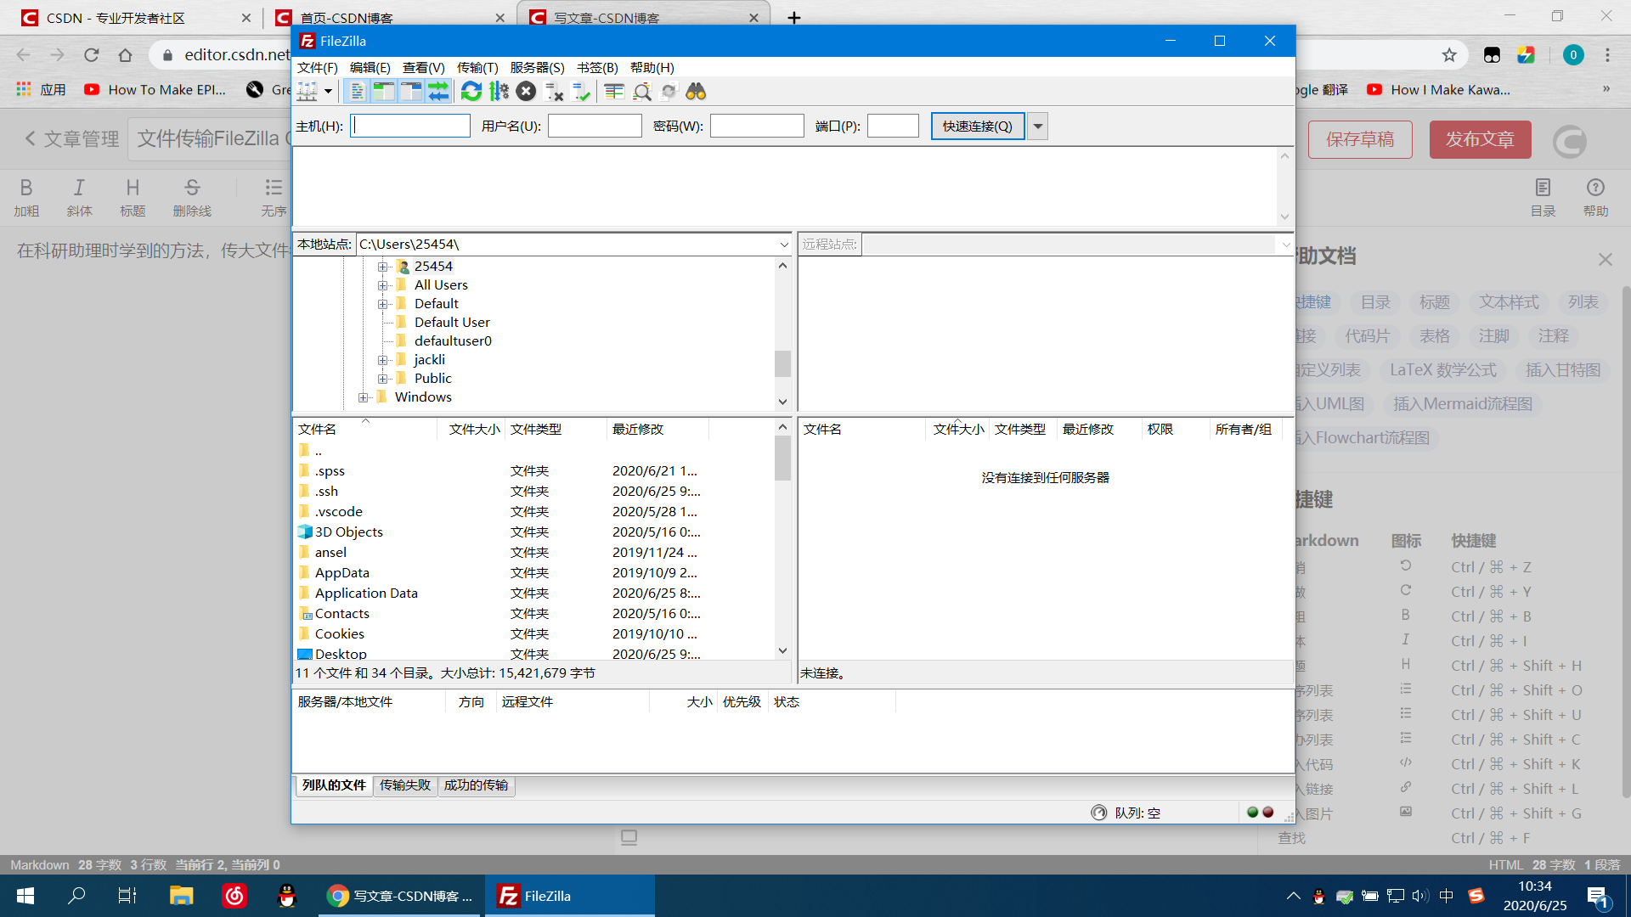Toggle processing of the transfer queue

click(x=499, y=92)
